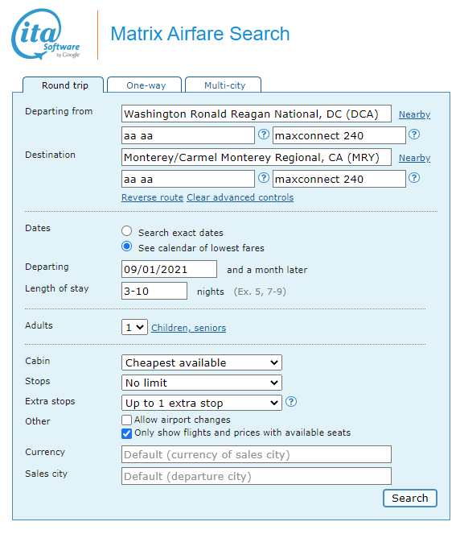Image resolution: width=460 pixels, height=534 pixels.
Task: Expand the Extra stops dropdown
Action: [202, 403]
